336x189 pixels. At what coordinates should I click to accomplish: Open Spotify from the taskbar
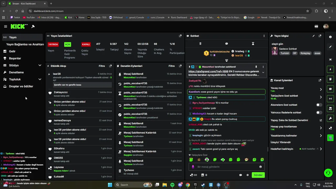click(x=172, y=185)
